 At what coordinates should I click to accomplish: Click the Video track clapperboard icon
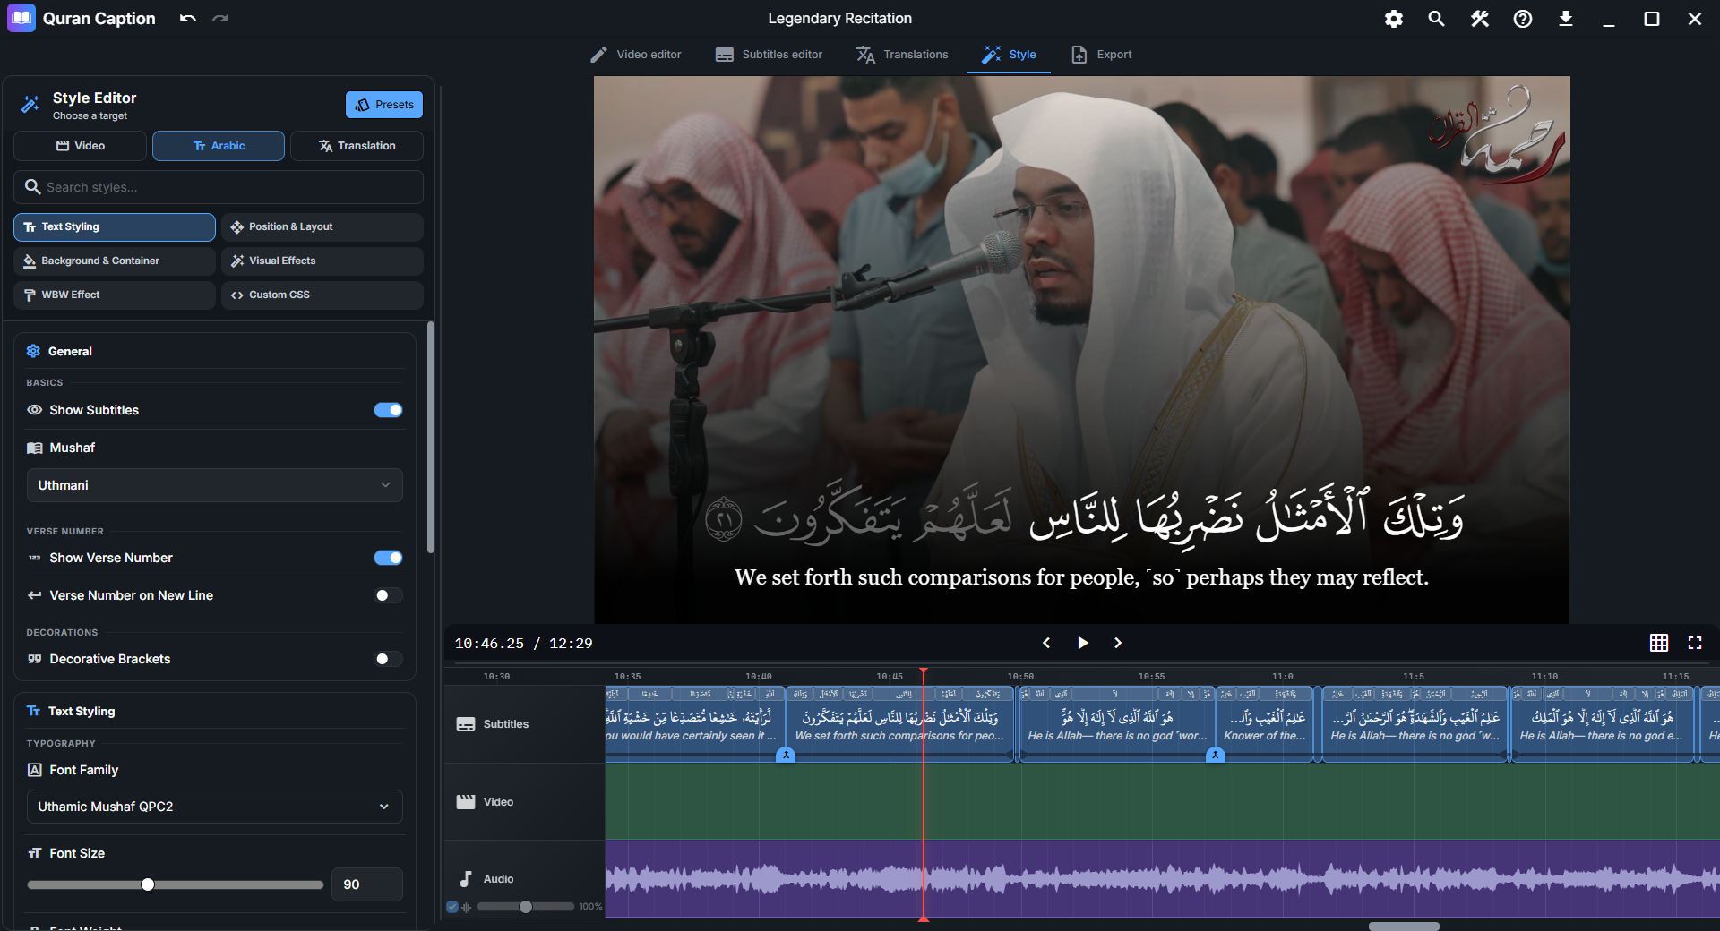[466, 802]
